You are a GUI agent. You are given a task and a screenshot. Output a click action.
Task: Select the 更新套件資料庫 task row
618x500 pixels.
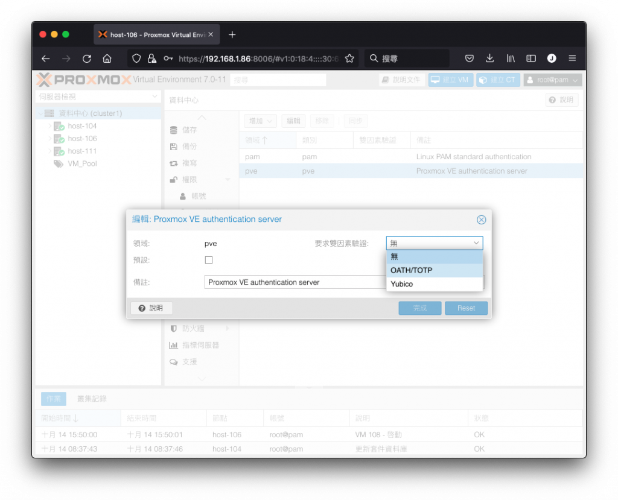pos(309,449)
